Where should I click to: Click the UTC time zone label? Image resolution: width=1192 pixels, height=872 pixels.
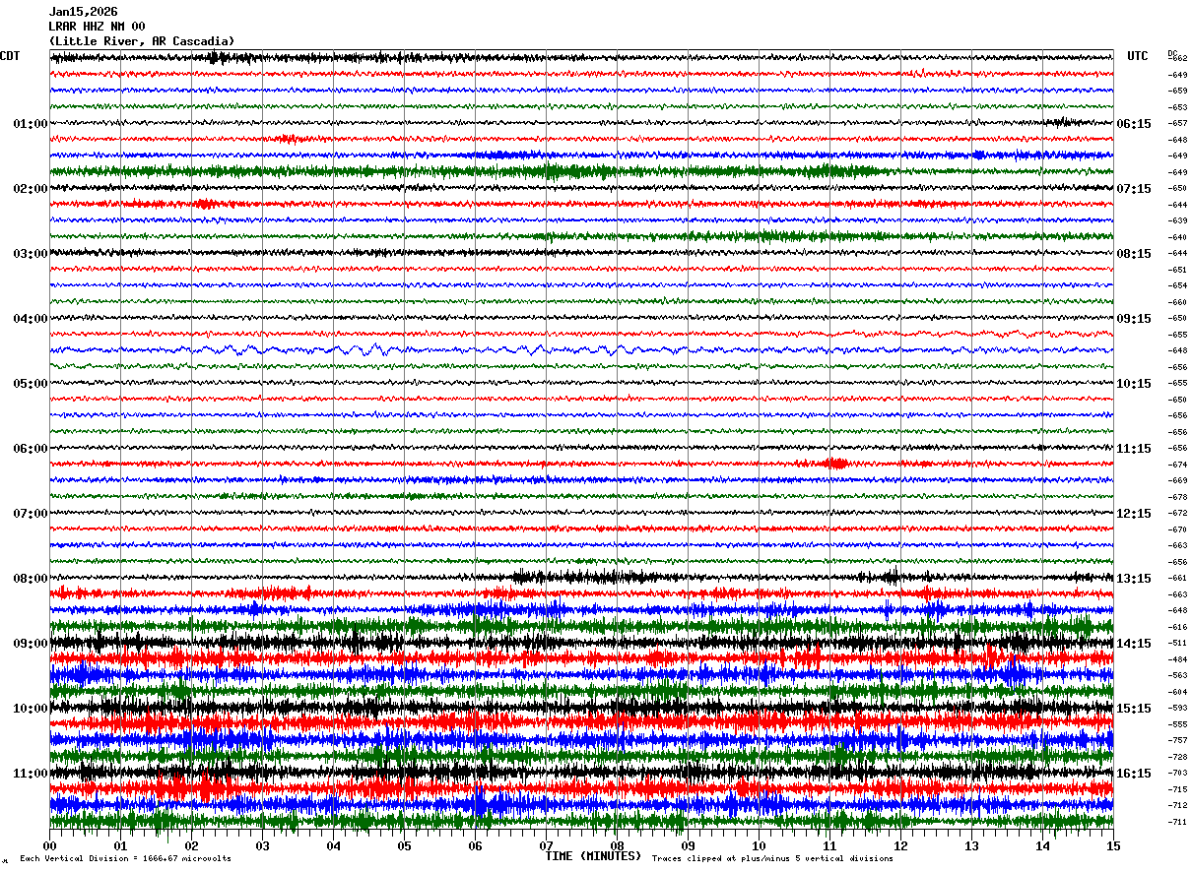(x=1138, y=56)
